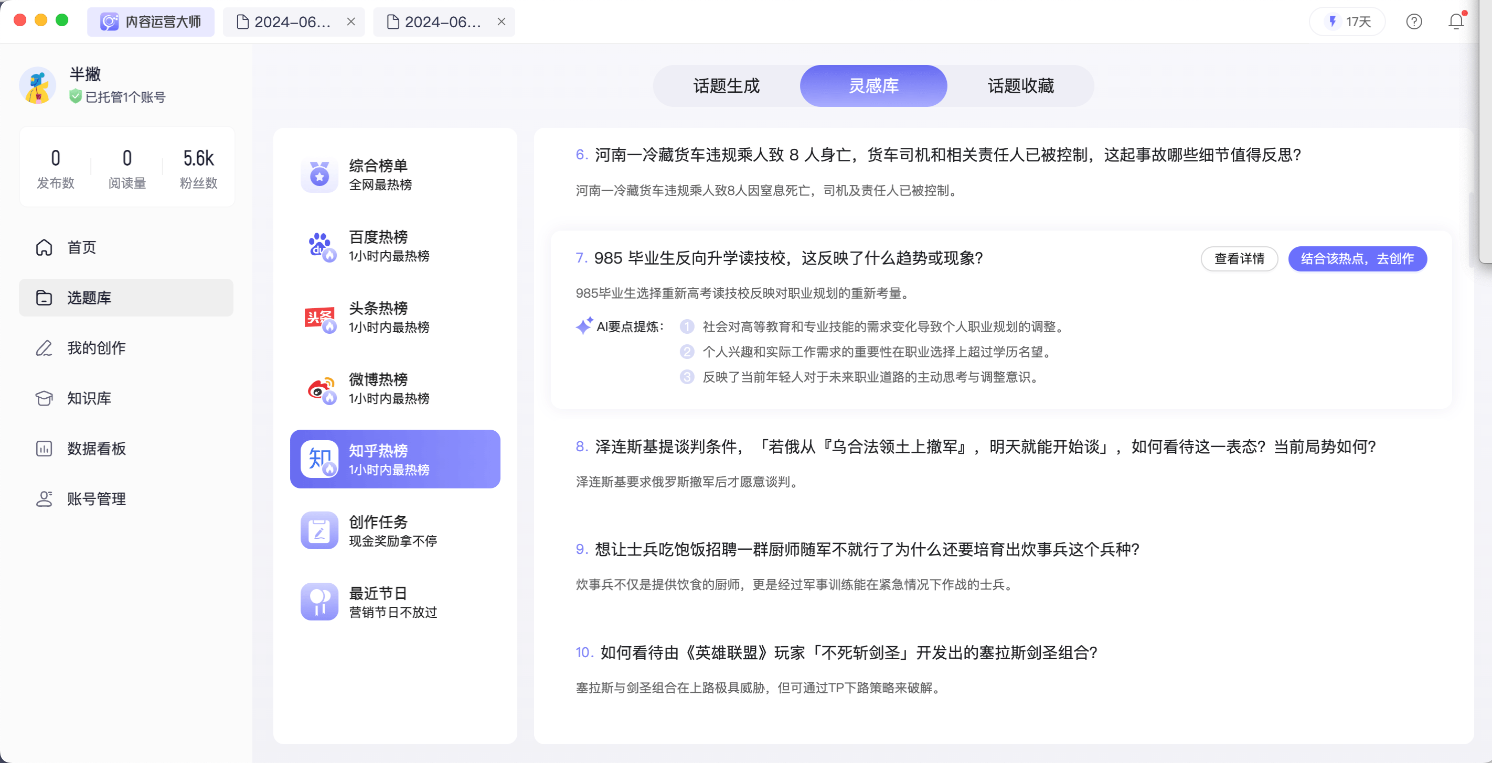Click the help question mark icon
1492x763 pixels.
1414,22
